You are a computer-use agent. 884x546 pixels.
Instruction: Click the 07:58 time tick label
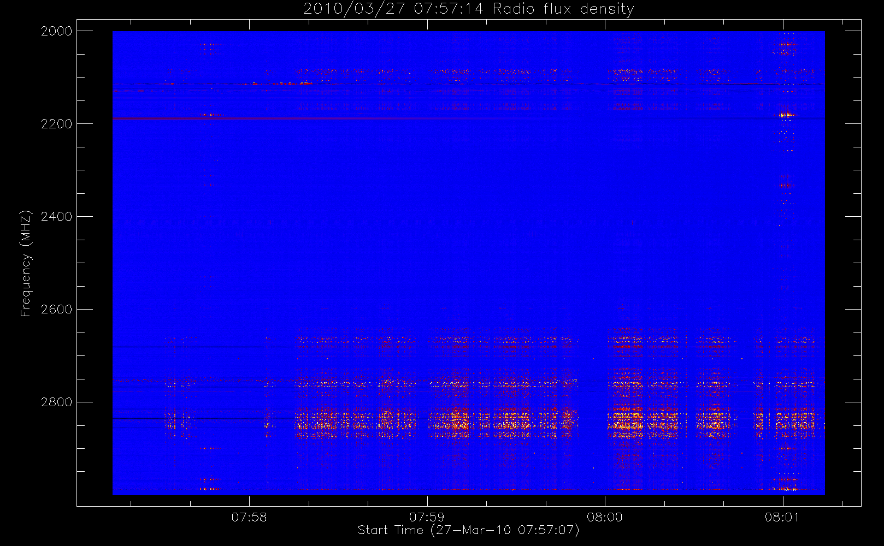pyautogui.click(x=249, y=517)
